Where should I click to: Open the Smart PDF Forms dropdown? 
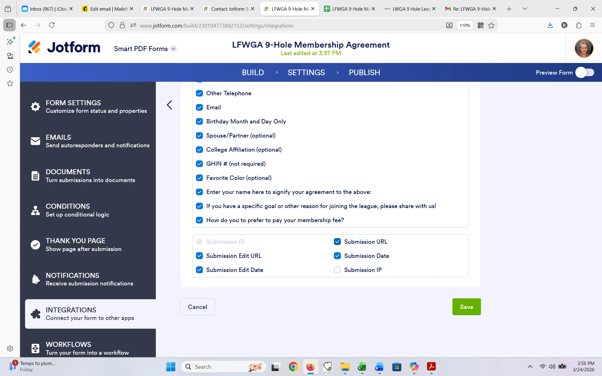tap(174, 49)
